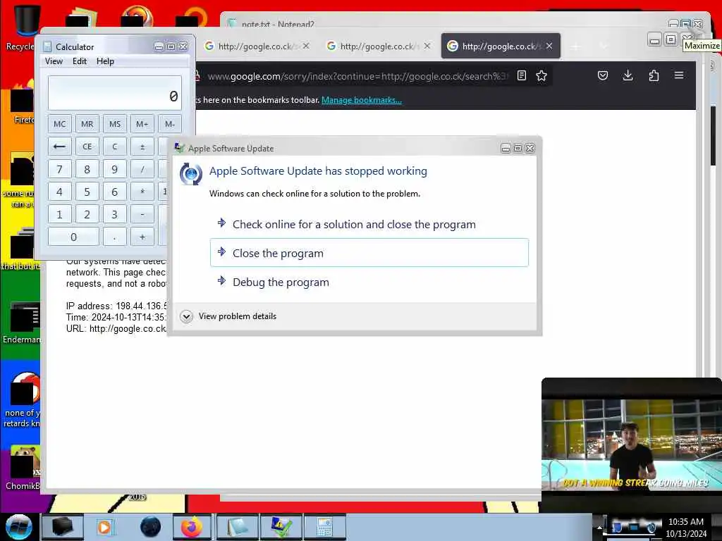The width and height of the screenshot is (722, 541).
Task: Click the calculator plus key
Action: (142, 237)
